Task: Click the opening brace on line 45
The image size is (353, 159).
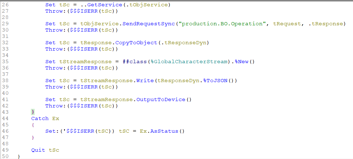Action: pos(33,125)
